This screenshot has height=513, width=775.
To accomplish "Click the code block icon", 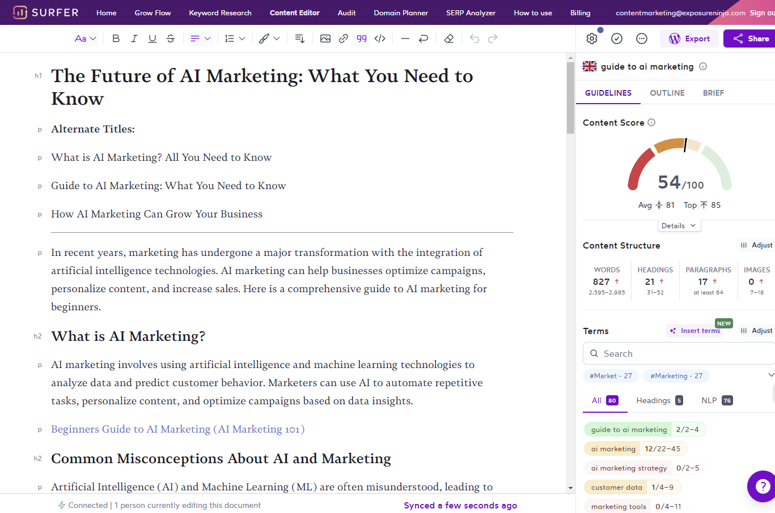I will coord(380,39).
